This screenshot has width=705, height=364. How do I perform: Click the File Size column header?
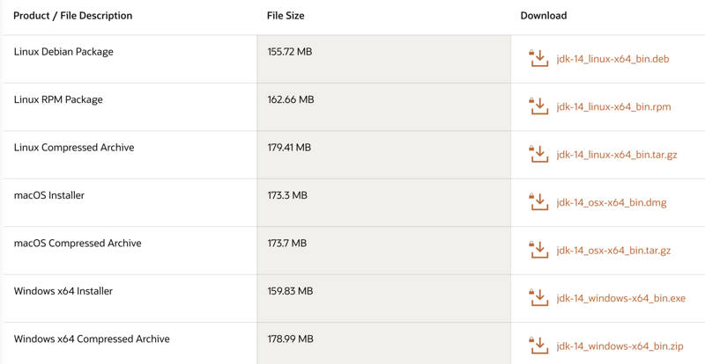pyautogui.click(x=286, y=16)
